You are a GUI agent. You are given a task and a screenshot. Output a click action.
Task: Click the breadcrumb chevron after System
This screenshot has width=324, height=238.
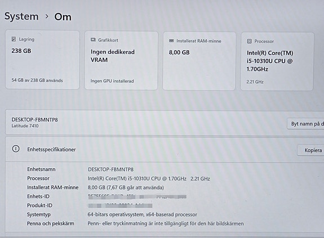[47, 16]
